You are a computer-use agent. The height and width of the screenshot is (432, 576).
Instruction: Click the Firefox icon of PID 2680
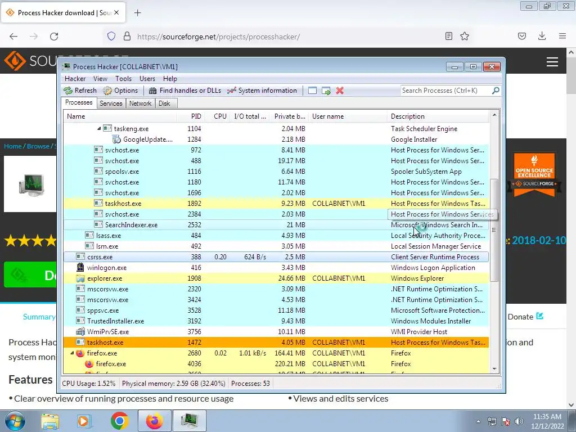coord(80,353)
